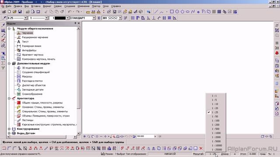The image size is (280, 157).
Task: Open the pen color black swatch
Action: [x=60, y=18]
